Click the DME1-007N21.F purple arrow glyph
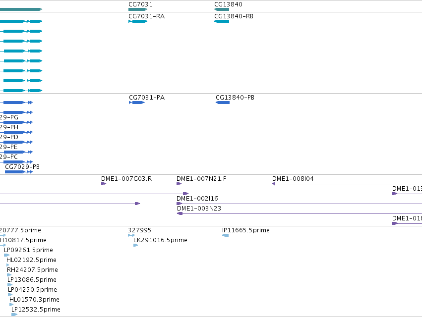 click(179, 184)
